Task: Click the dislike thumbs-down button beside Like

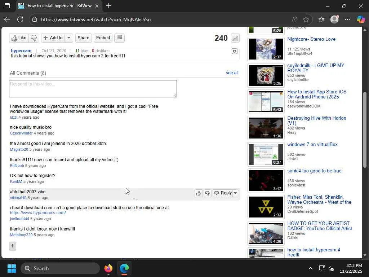Action: click(34, 38)
